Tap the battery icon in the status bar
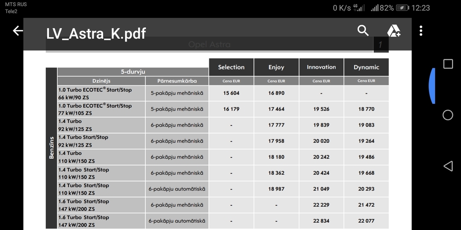Screen dimensions: 461x230 click(402, 8)
